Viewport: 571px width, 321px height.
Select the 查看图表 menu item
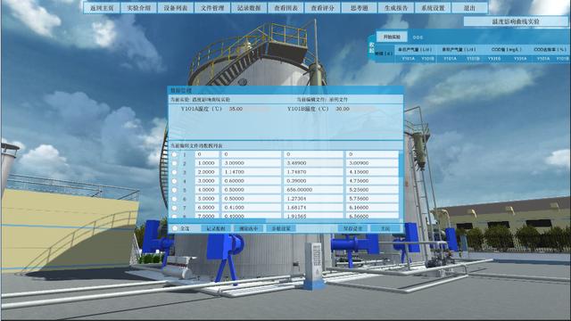285,8
